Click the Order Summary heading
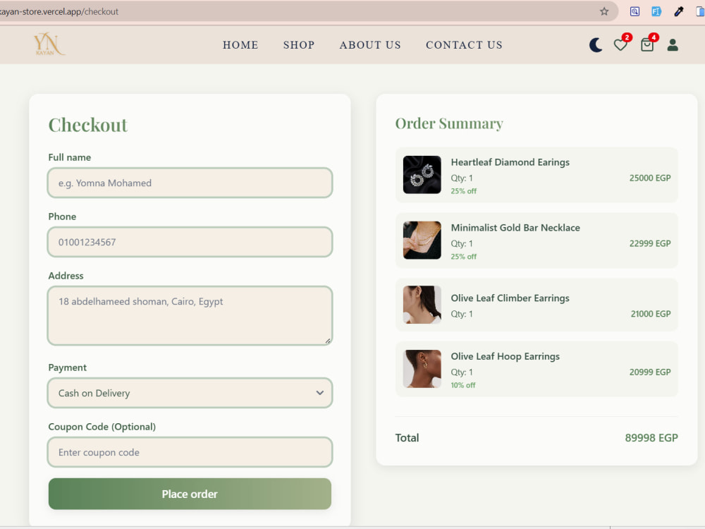The width and height of the screenshot is (705, 529). point(449,123)
